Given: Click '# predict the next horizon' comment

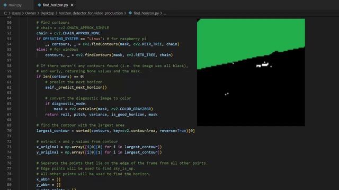Looking at the screenshot, I should [x=74, y=82].
